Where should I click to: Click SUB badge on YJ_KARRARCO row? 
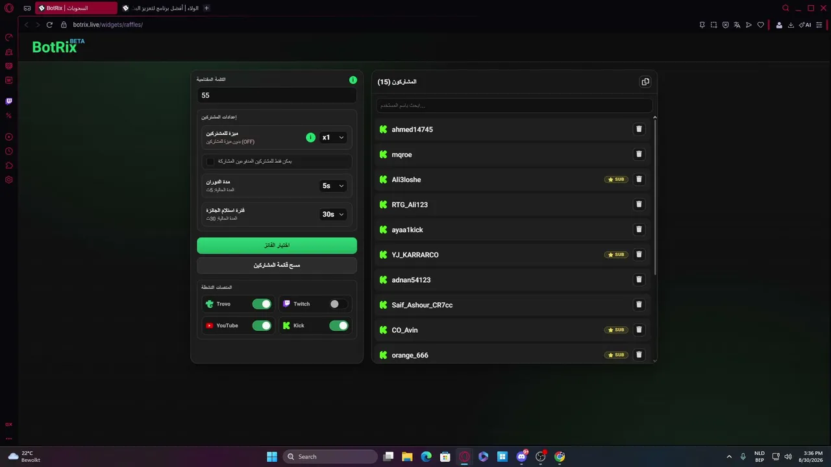pos(616,255)
